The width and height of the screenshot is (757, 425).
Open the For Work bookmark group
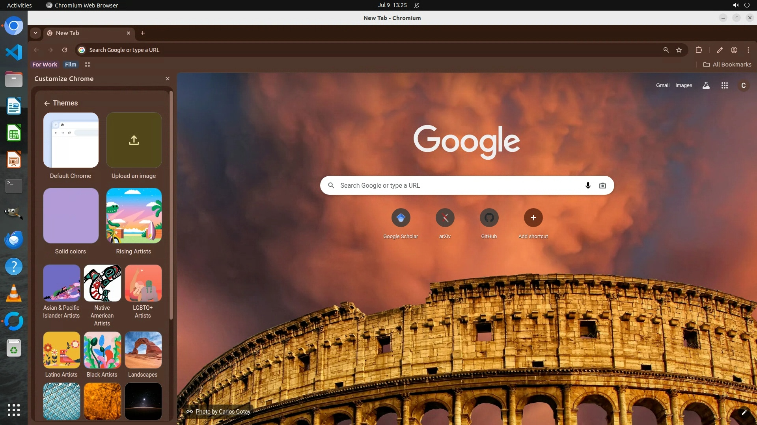pyautogui.click(x=45, y=65)
